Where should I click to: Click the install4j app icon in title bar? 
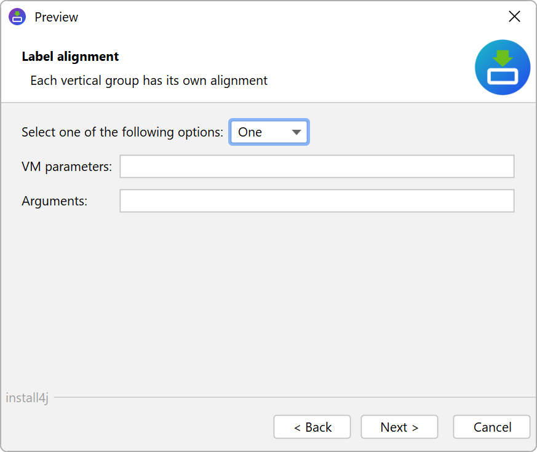tap(17, 17)
